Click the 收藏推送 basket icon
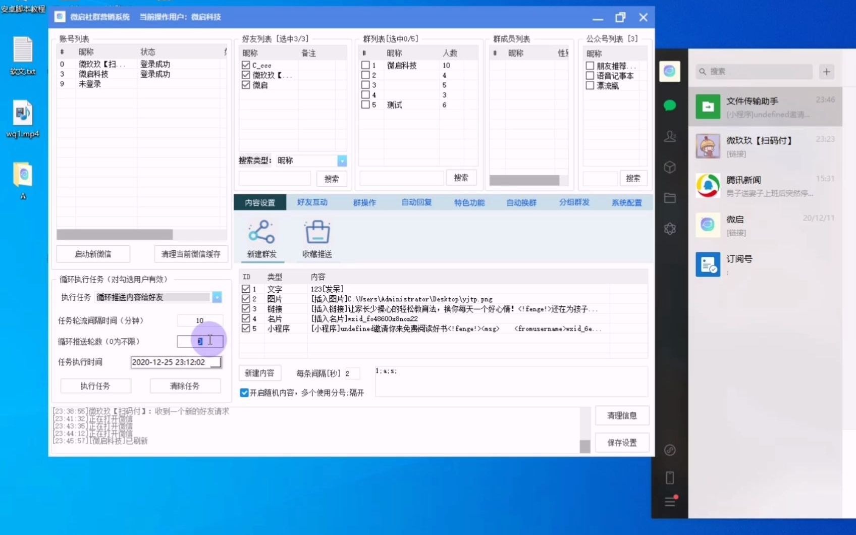 coord(317,232)
